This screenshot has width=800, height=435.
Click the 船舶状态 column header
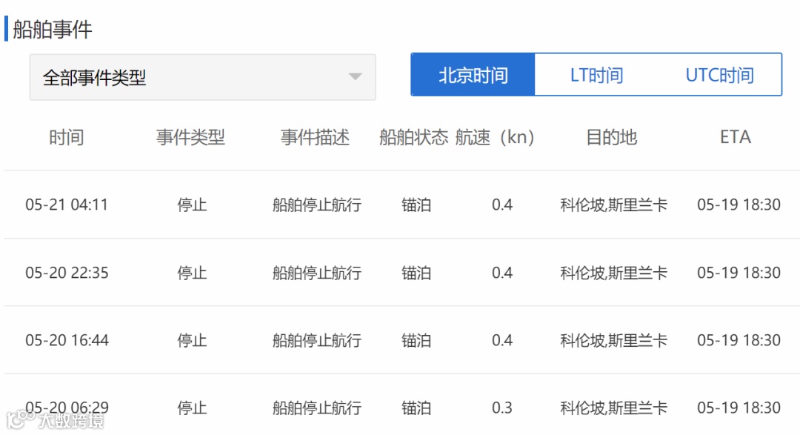(414, 137)
